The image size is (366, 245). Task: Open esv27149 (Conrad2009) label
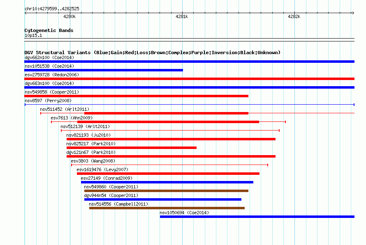pyautogui.click(x=107, y=178)
